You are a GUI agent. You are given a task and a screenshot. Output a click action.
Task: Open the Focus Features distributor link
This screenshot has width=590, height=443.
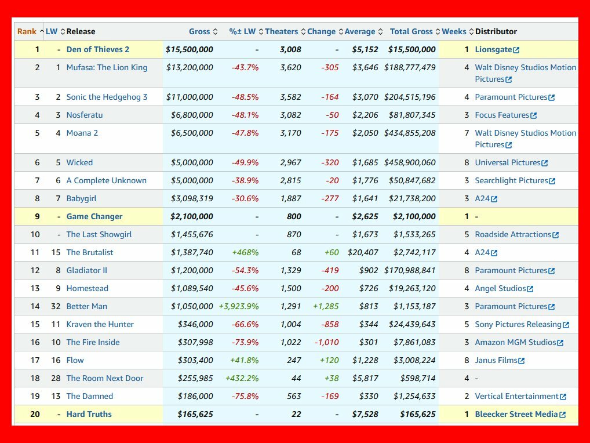tap(502, 115)
